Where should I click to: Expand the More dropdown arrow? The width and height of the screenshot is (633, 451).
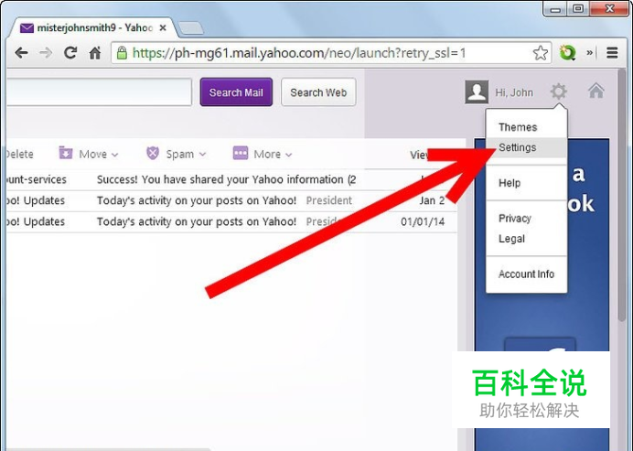point(288,155)
